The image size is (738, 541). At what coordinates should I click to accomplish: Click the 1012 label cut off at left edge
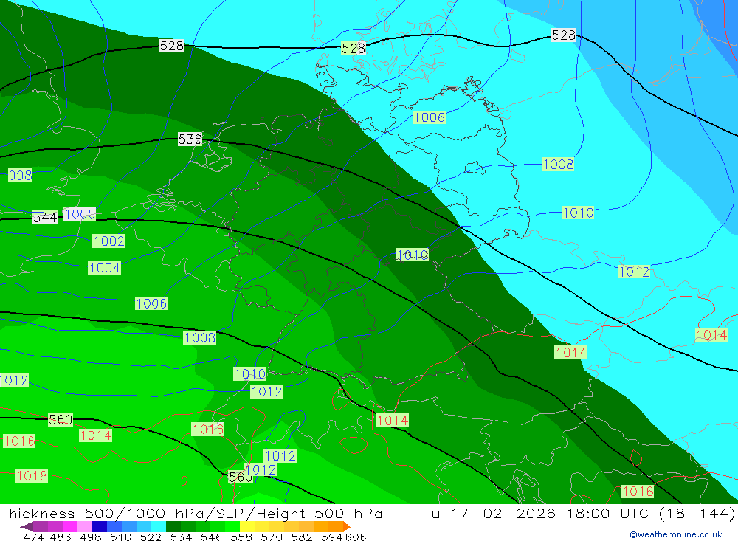tap(14, 380)
